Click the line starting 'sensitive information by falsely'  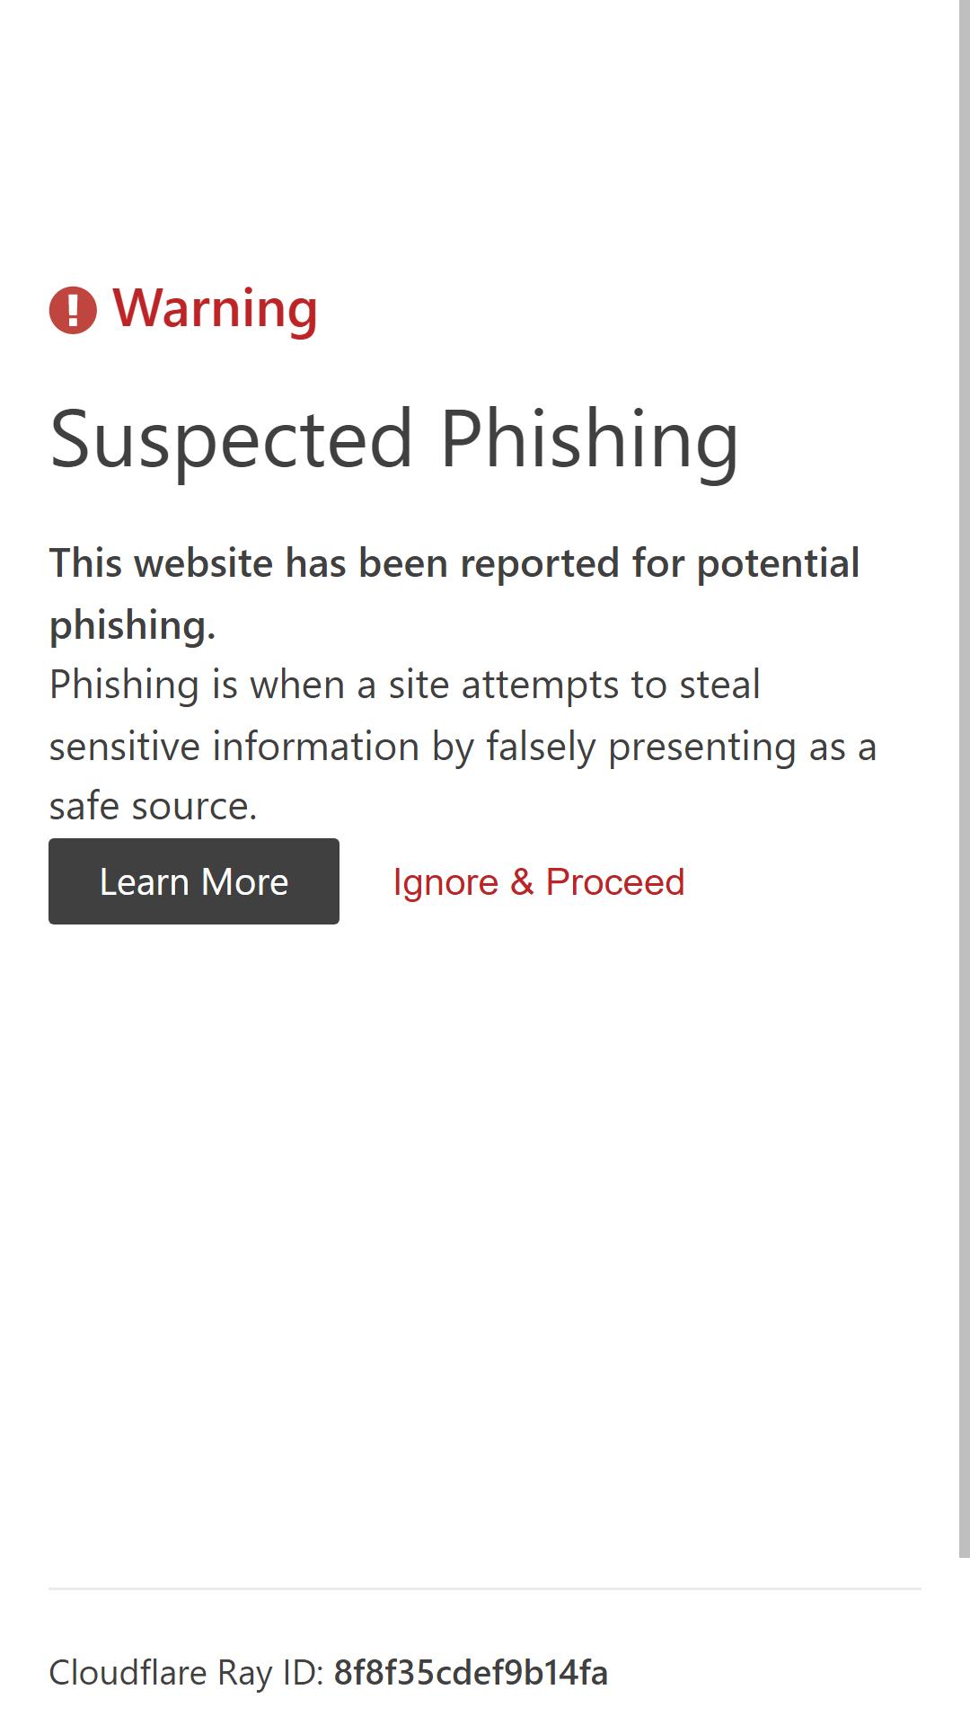(x=463, y=747)
